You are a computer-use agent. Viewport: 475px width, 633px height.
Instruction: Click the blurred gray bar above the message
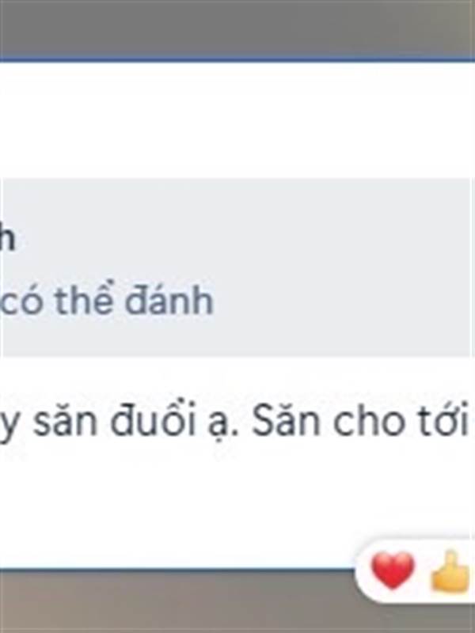coord(237,28)
